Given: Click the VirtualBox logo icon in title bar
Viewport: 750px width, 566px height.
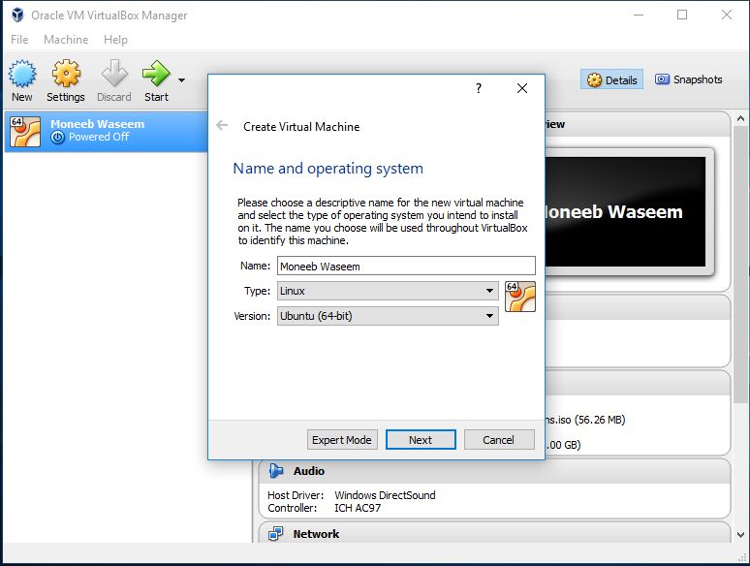Looking at the screenshot, I should click(x=17, y=15).
